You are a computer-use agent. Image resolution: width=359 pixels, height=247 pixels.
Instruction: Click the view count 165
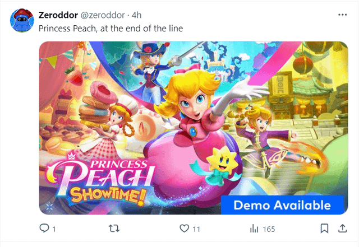click(269, 229)
